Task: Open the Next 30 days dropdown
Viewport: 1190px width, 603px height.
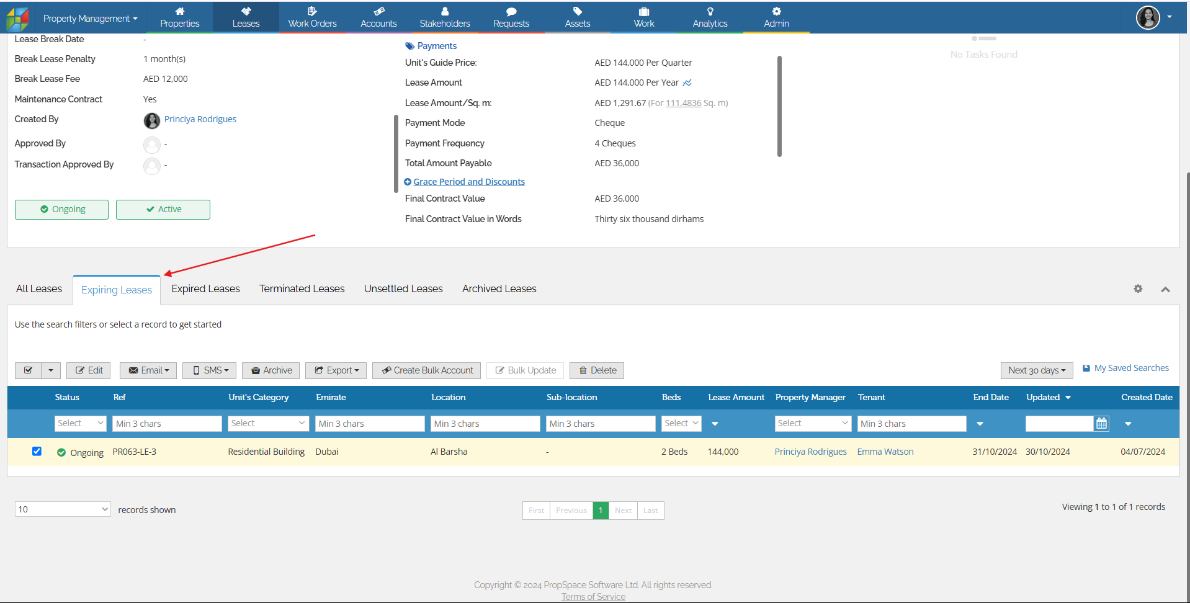Action: click(x=1036, y=370)
